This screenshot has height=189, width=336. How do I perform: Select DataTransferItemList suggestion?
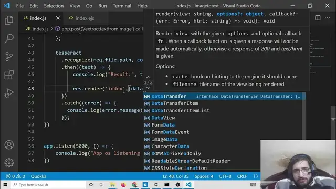tap(223, 111)
